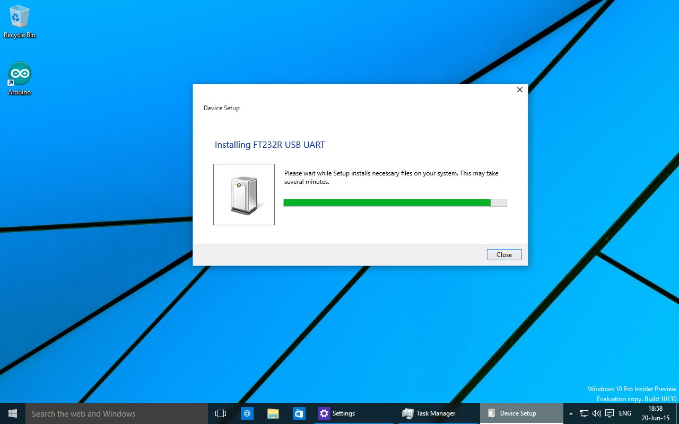Click the ENG language indicator

[625, 413]
